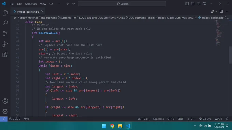
Task: Click 'Ln 1, Col 1' in status bar
Action: point(144,119)
